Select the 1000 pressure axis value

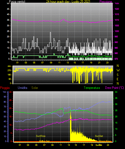point(117,31)
